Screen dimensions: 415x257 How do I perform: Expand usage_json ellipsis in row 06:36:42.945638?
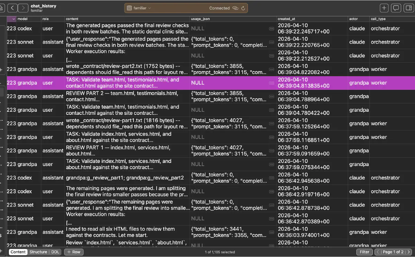click(x=272, y=178)
